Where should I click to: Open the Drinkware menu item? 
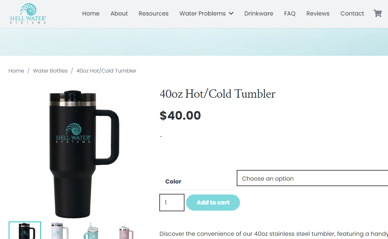coord(259,14)
